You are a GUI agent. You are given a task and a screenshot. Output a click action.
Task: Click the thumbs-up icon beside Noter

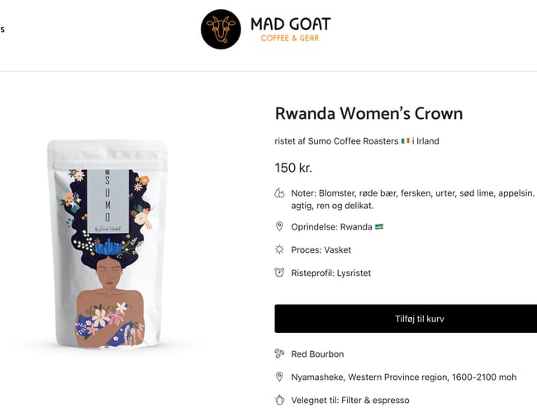[279, 193]
